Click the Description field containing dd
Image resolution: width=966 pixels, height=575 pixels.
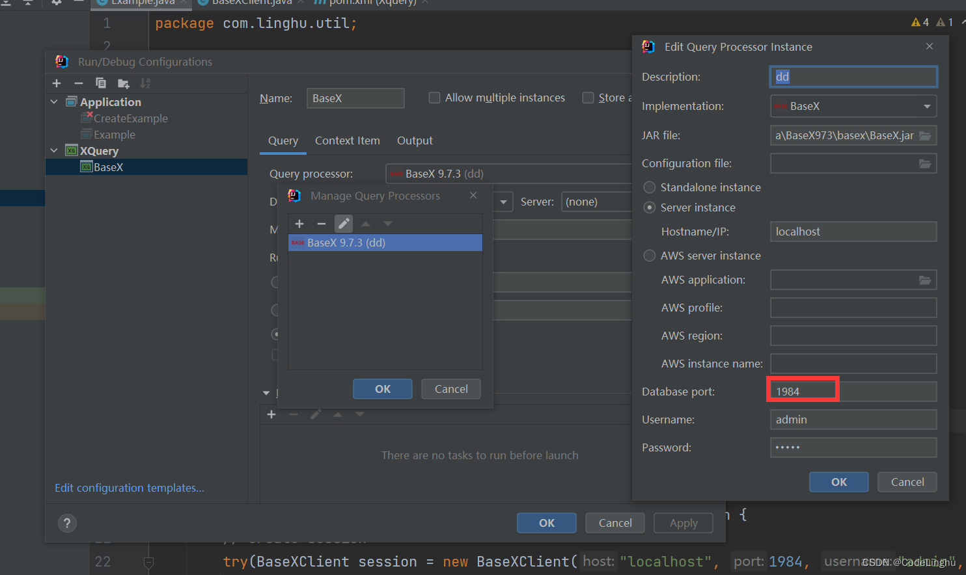(853, 77)
